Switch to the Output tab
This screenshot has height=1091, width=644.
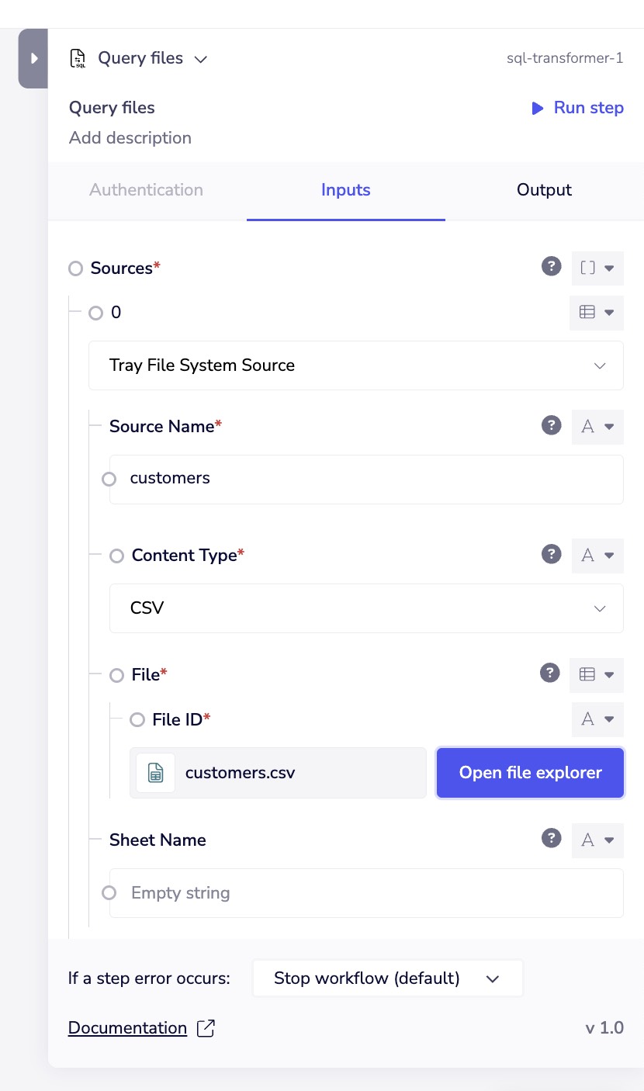543,189
